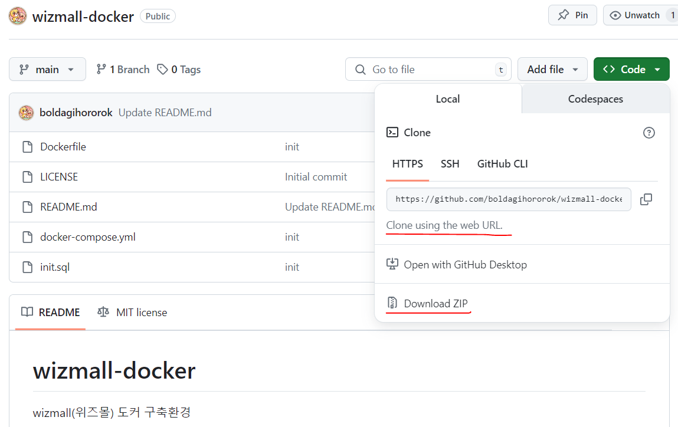
Task: Click the 'Clone using the web URL.' text
Action: [444, 225]
